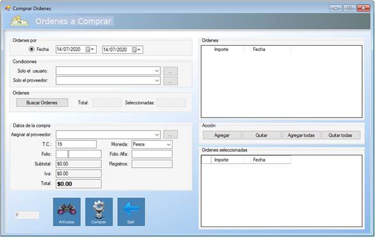Click the Agregar todas button

(301, 136)
